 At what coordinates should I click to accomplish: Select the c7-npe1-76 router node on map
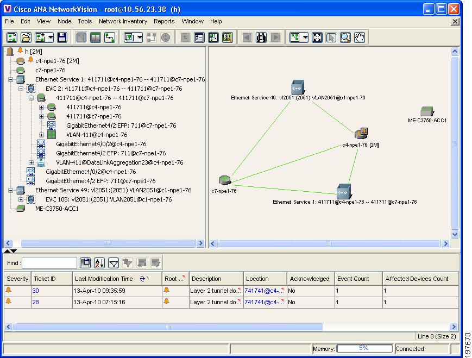pos(224,180)
